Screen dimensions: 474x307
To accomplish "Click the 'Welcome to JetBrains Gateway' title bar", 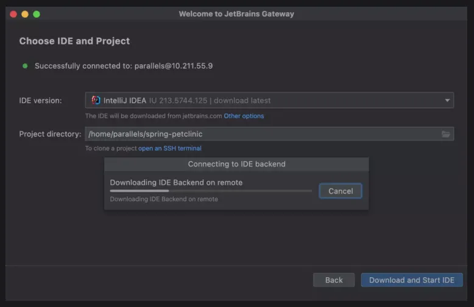I will (236, 14).
